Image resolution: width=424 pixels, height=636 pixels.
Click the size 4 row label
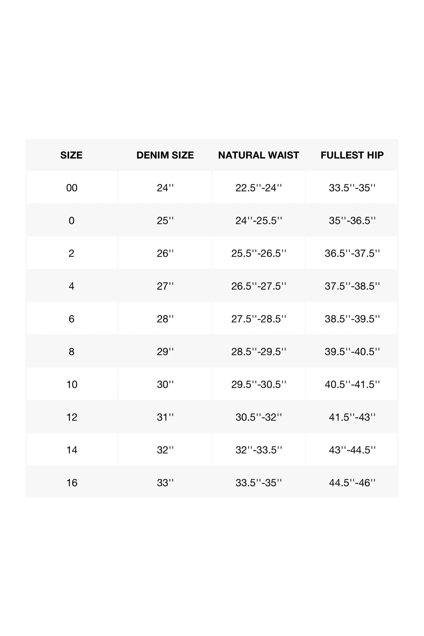(72, 286)
